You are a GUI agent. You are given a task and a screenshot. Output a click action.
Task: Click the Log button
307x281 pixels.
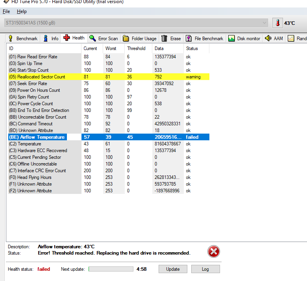point(205,269)
